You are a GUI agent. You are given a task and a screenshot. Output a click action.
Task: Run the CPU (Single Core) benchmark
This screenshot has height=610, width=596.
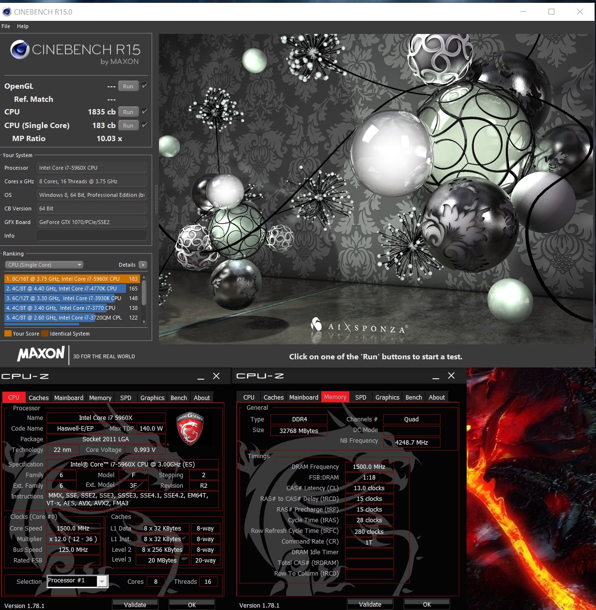click(x=128, y=126)
